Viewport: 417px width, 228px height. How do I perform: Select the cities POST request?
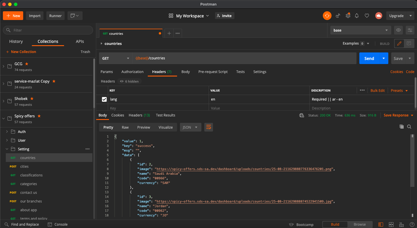[x=49, y=166]
